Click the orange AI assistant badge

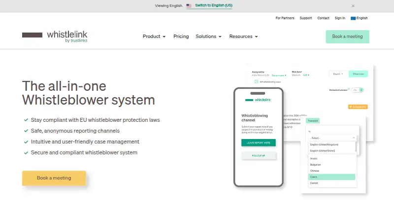pos(358,107)
